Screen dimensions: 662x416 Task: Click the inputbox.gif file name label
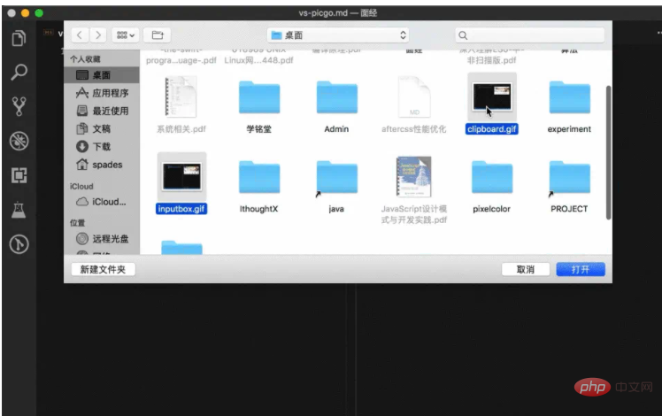tap(181, 209)
